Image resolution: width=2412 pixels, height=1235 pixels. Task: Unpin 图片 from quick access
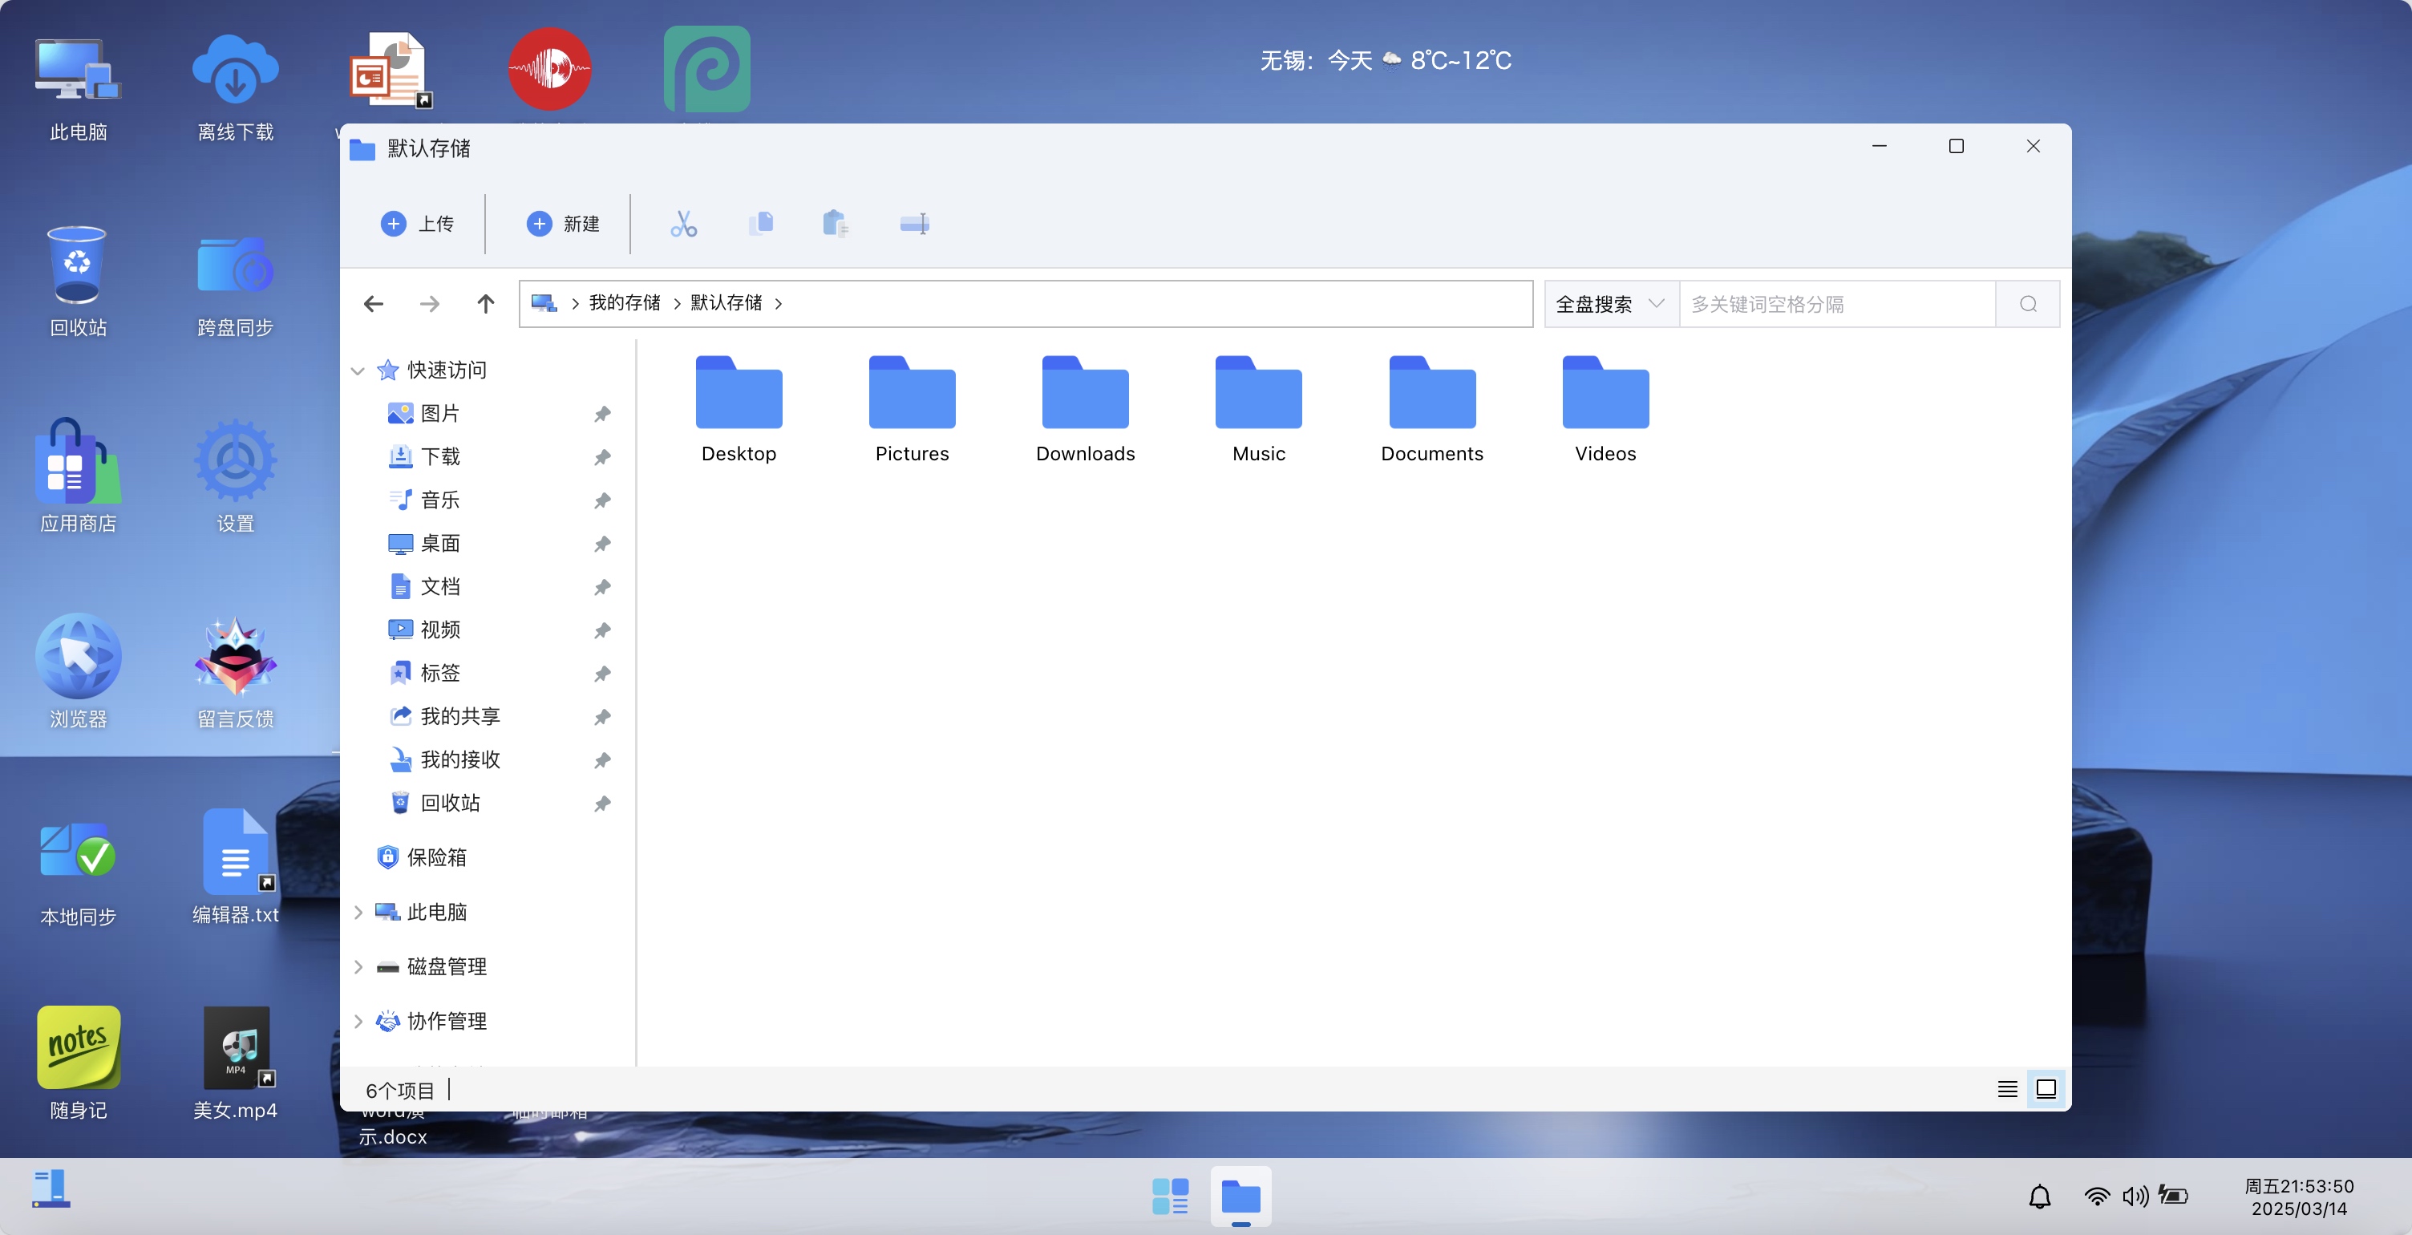(603, 414)
